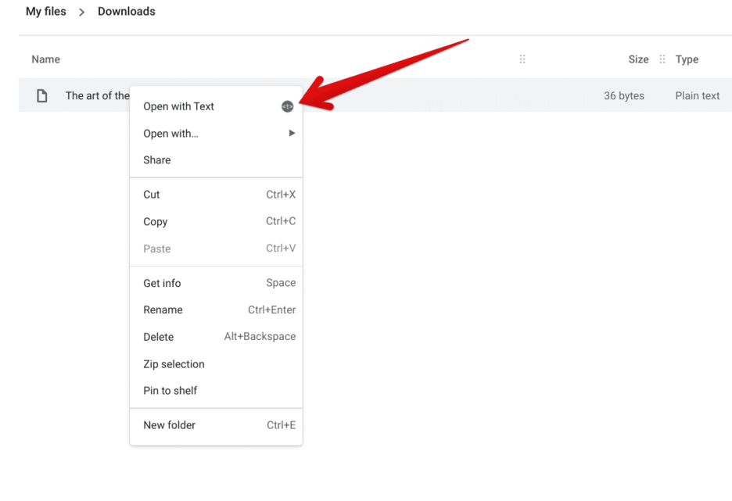Select Rename from the context menu

(x=216, y=310)
